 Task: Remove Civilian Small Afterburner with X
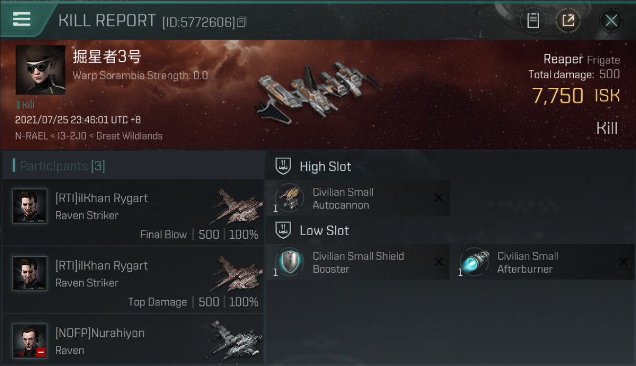coord(624,262)
